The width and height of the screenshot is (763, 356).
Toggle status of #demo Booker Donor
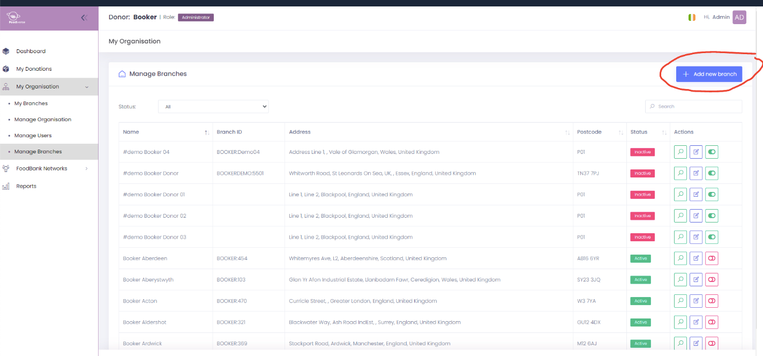pos(712,173)
